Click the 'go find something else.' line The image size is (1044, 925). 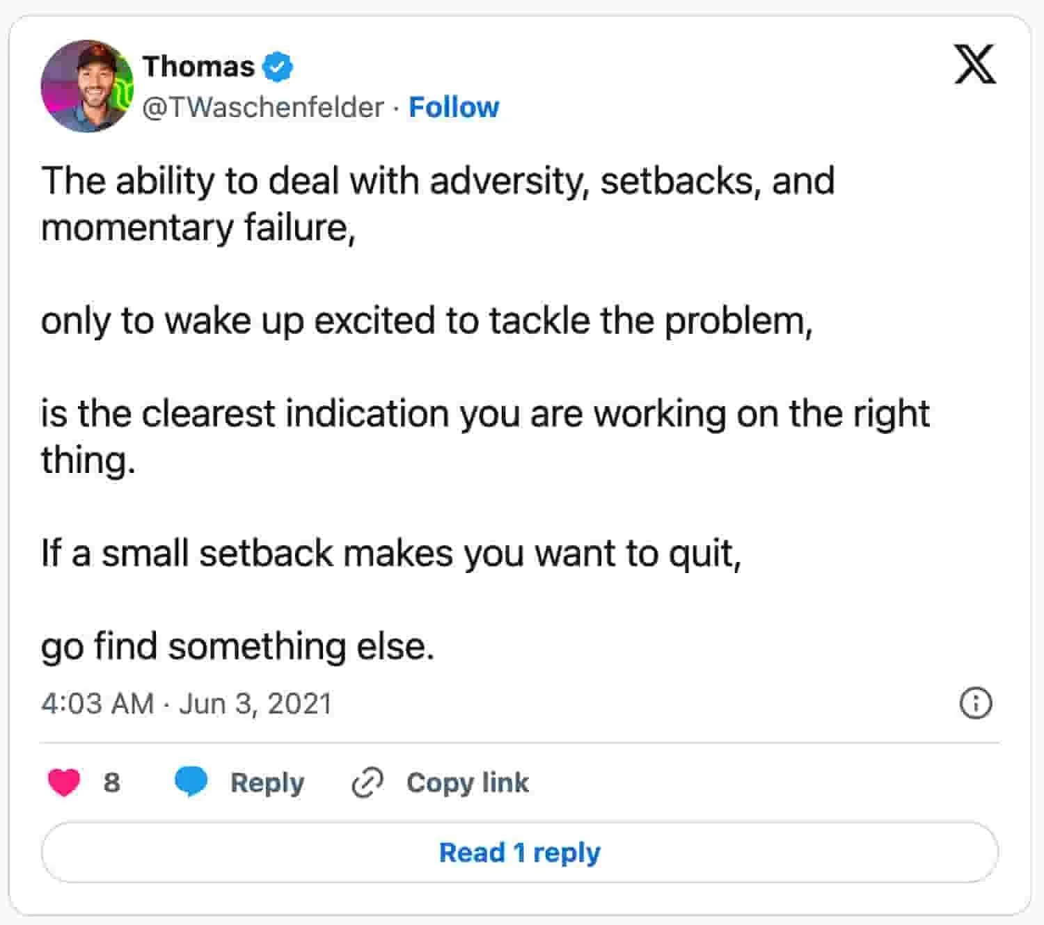pyautogui.click(x=237, y=645)
